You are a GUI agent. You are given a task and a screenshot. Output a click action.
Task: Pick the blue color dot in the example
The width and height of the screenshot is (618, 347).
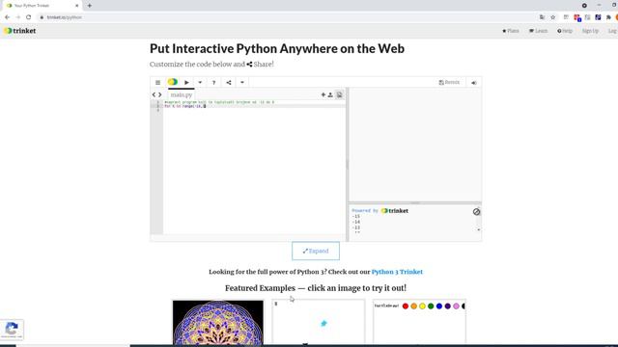click(439, 307)
